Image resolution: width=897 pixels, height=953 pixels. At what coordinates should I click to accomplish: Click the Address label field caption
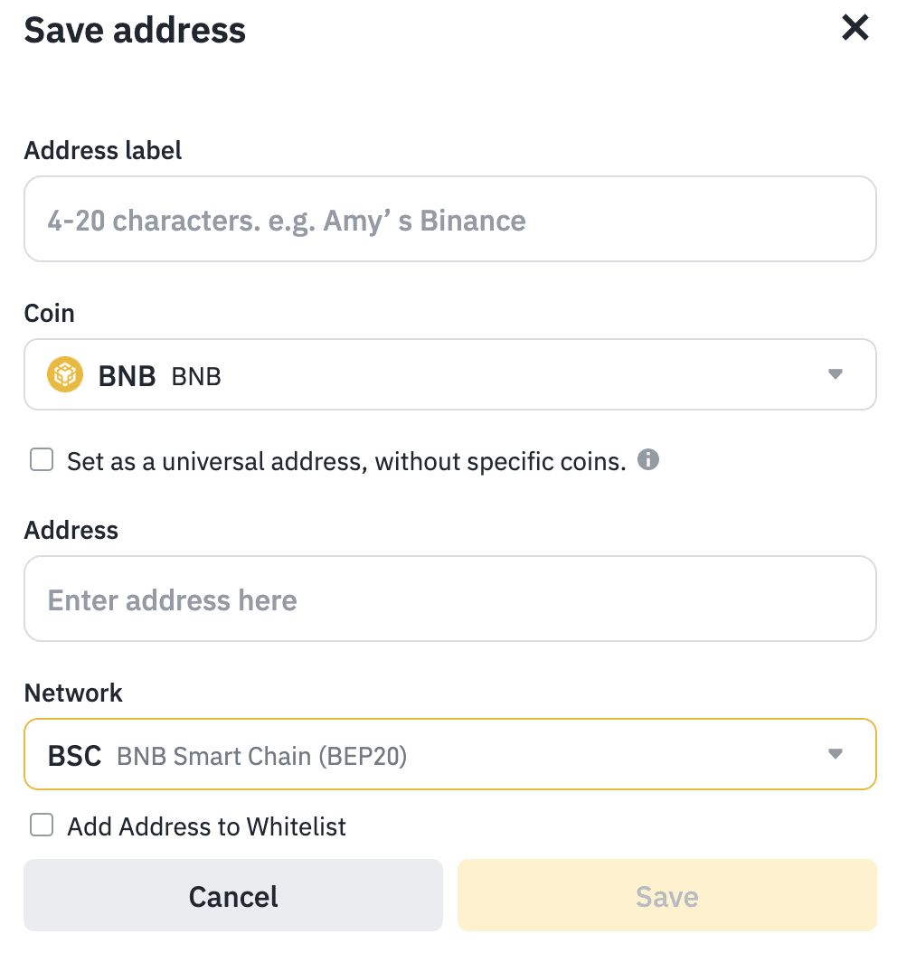(103, 150)
